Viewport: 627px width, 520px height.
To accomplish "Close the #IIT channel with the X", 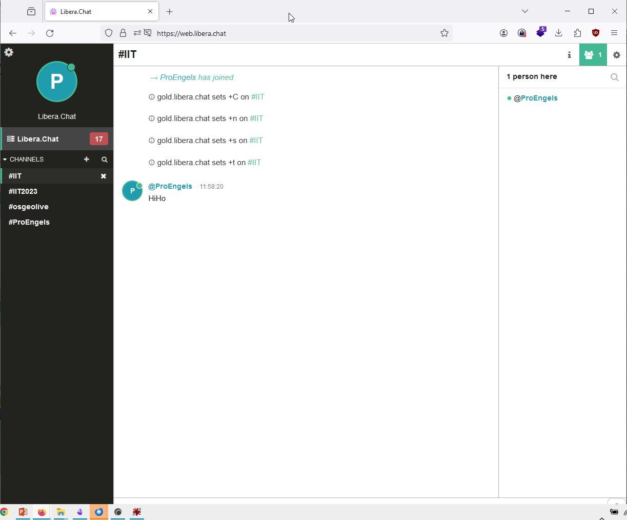I will 103,176.
